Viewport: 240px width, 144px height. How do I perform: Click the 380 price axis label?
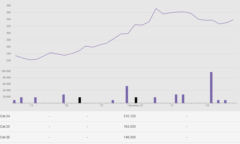pyautogui.click(x=8, y=6)
